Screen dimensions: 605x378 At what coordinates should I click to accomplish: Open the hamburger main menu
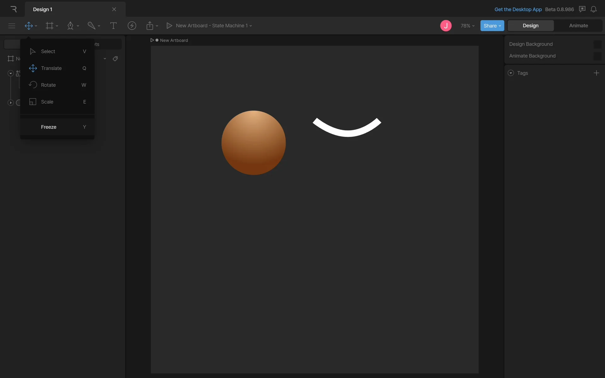tap(12, 26)
